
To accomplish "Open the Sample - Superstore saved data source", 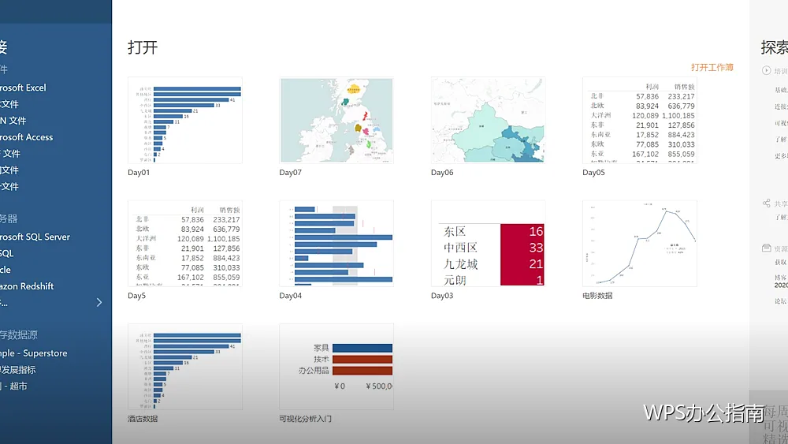I will [x=34, y=353].
